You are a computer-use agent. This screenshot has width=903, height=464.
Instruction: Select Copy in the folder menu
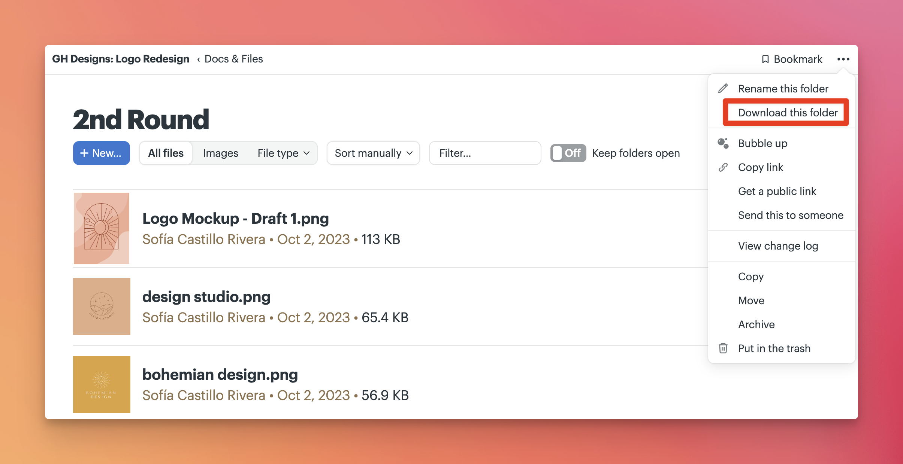(751, 277)
